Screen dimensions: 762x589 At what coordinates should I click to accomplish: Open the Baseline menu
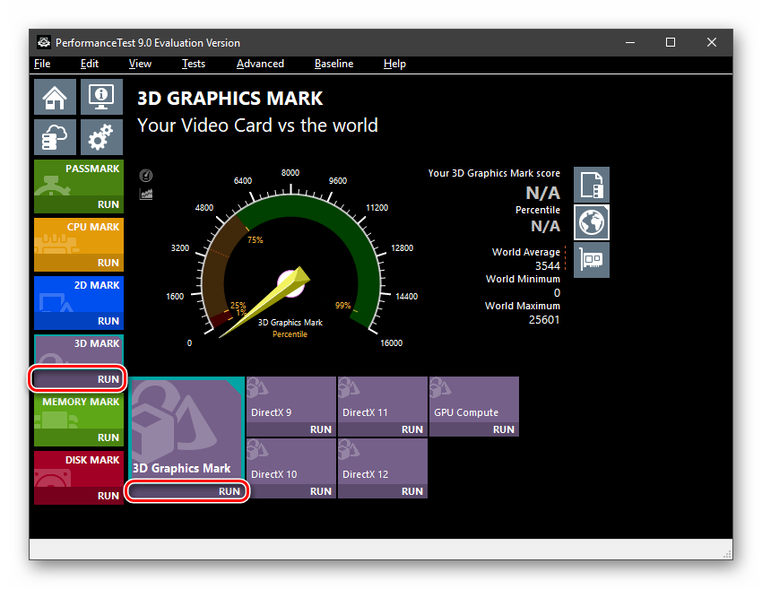[x=333, y=64]
